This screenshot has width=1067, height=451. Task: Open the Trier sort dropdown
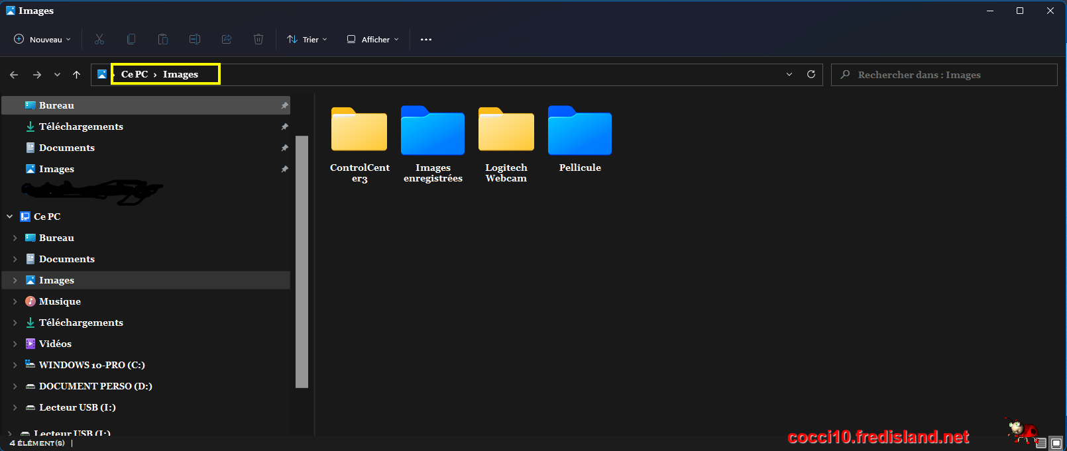click(x=307, y=40)
